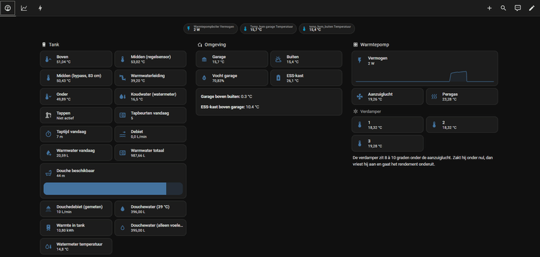Click the faucet icon on Tappen card
This screenshot has height=257, width=540.
point(48,115)
